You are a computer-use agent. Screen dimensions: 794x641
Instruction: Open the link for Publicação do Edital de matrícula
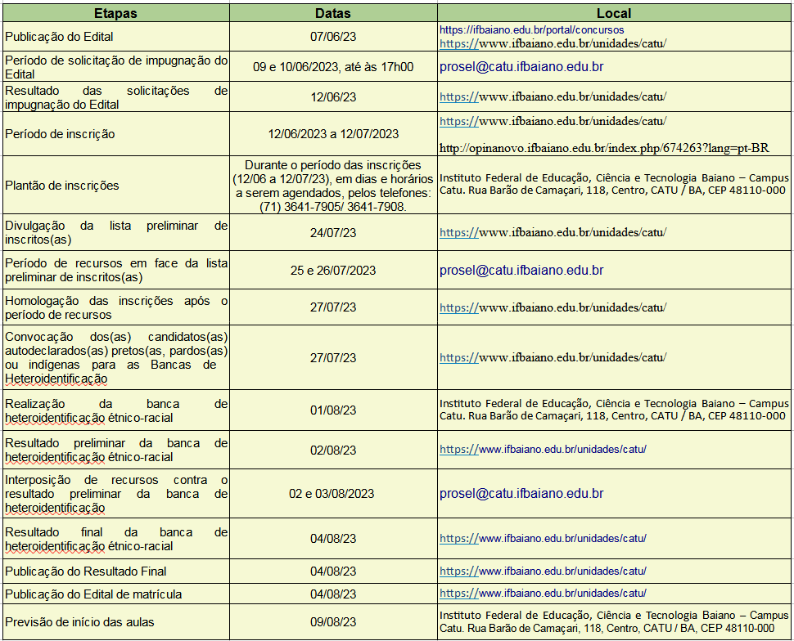tap(543, 593)
